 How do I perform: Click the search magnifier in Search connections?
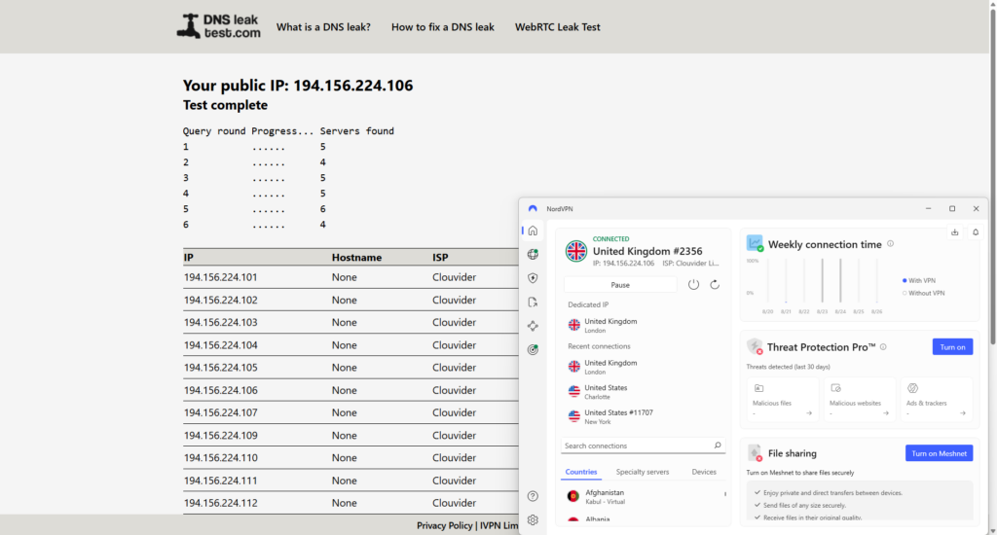coord(718,446)
